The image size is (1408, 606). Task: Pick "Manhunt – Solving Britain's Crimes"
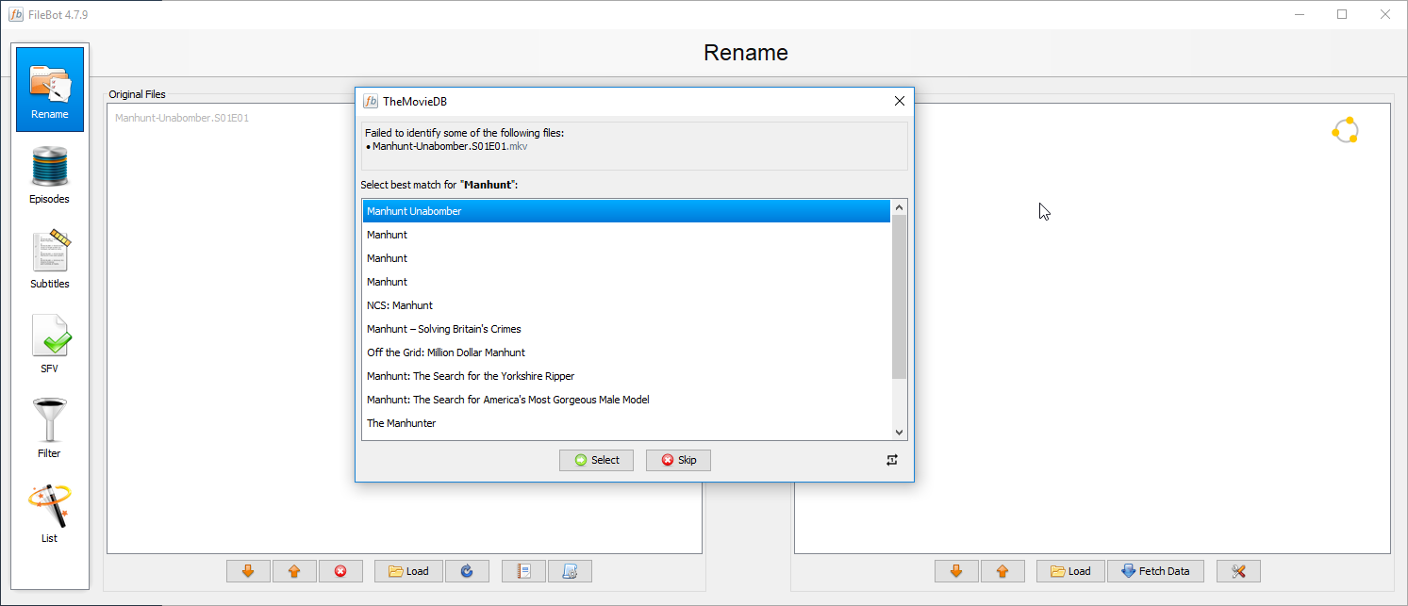coord(626,329)
